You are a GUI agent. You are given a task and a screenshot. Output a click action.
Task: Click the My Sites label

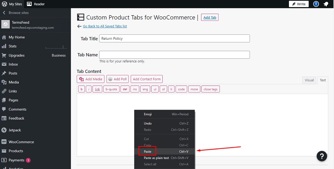pos(16,4)
